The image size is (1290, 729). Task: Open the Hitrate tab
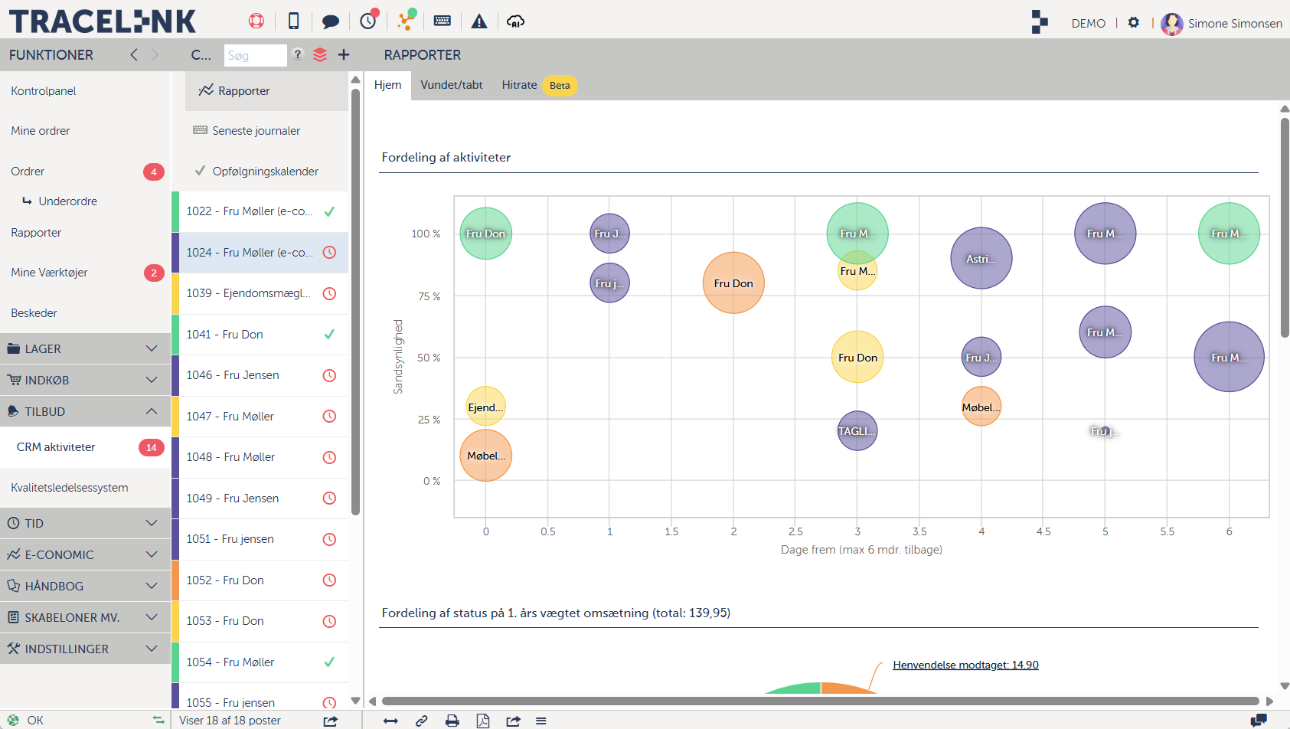519,85
